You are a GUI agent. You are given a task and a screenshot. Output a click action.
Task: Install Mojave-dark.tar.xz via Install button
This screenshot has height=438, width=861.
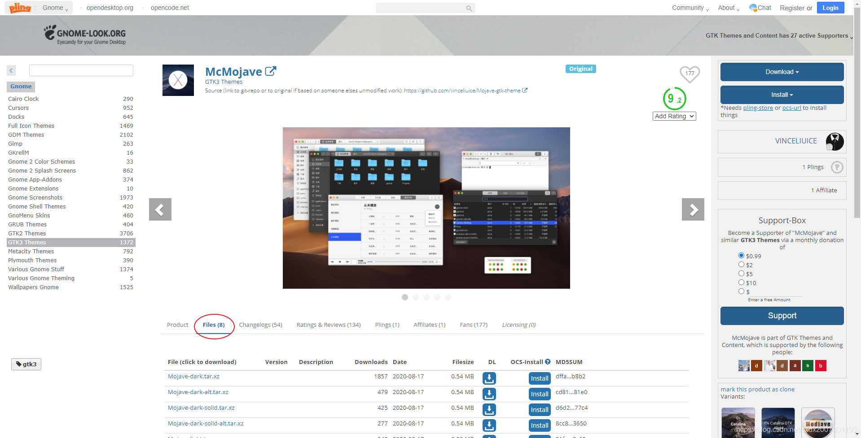pos(540,378)
